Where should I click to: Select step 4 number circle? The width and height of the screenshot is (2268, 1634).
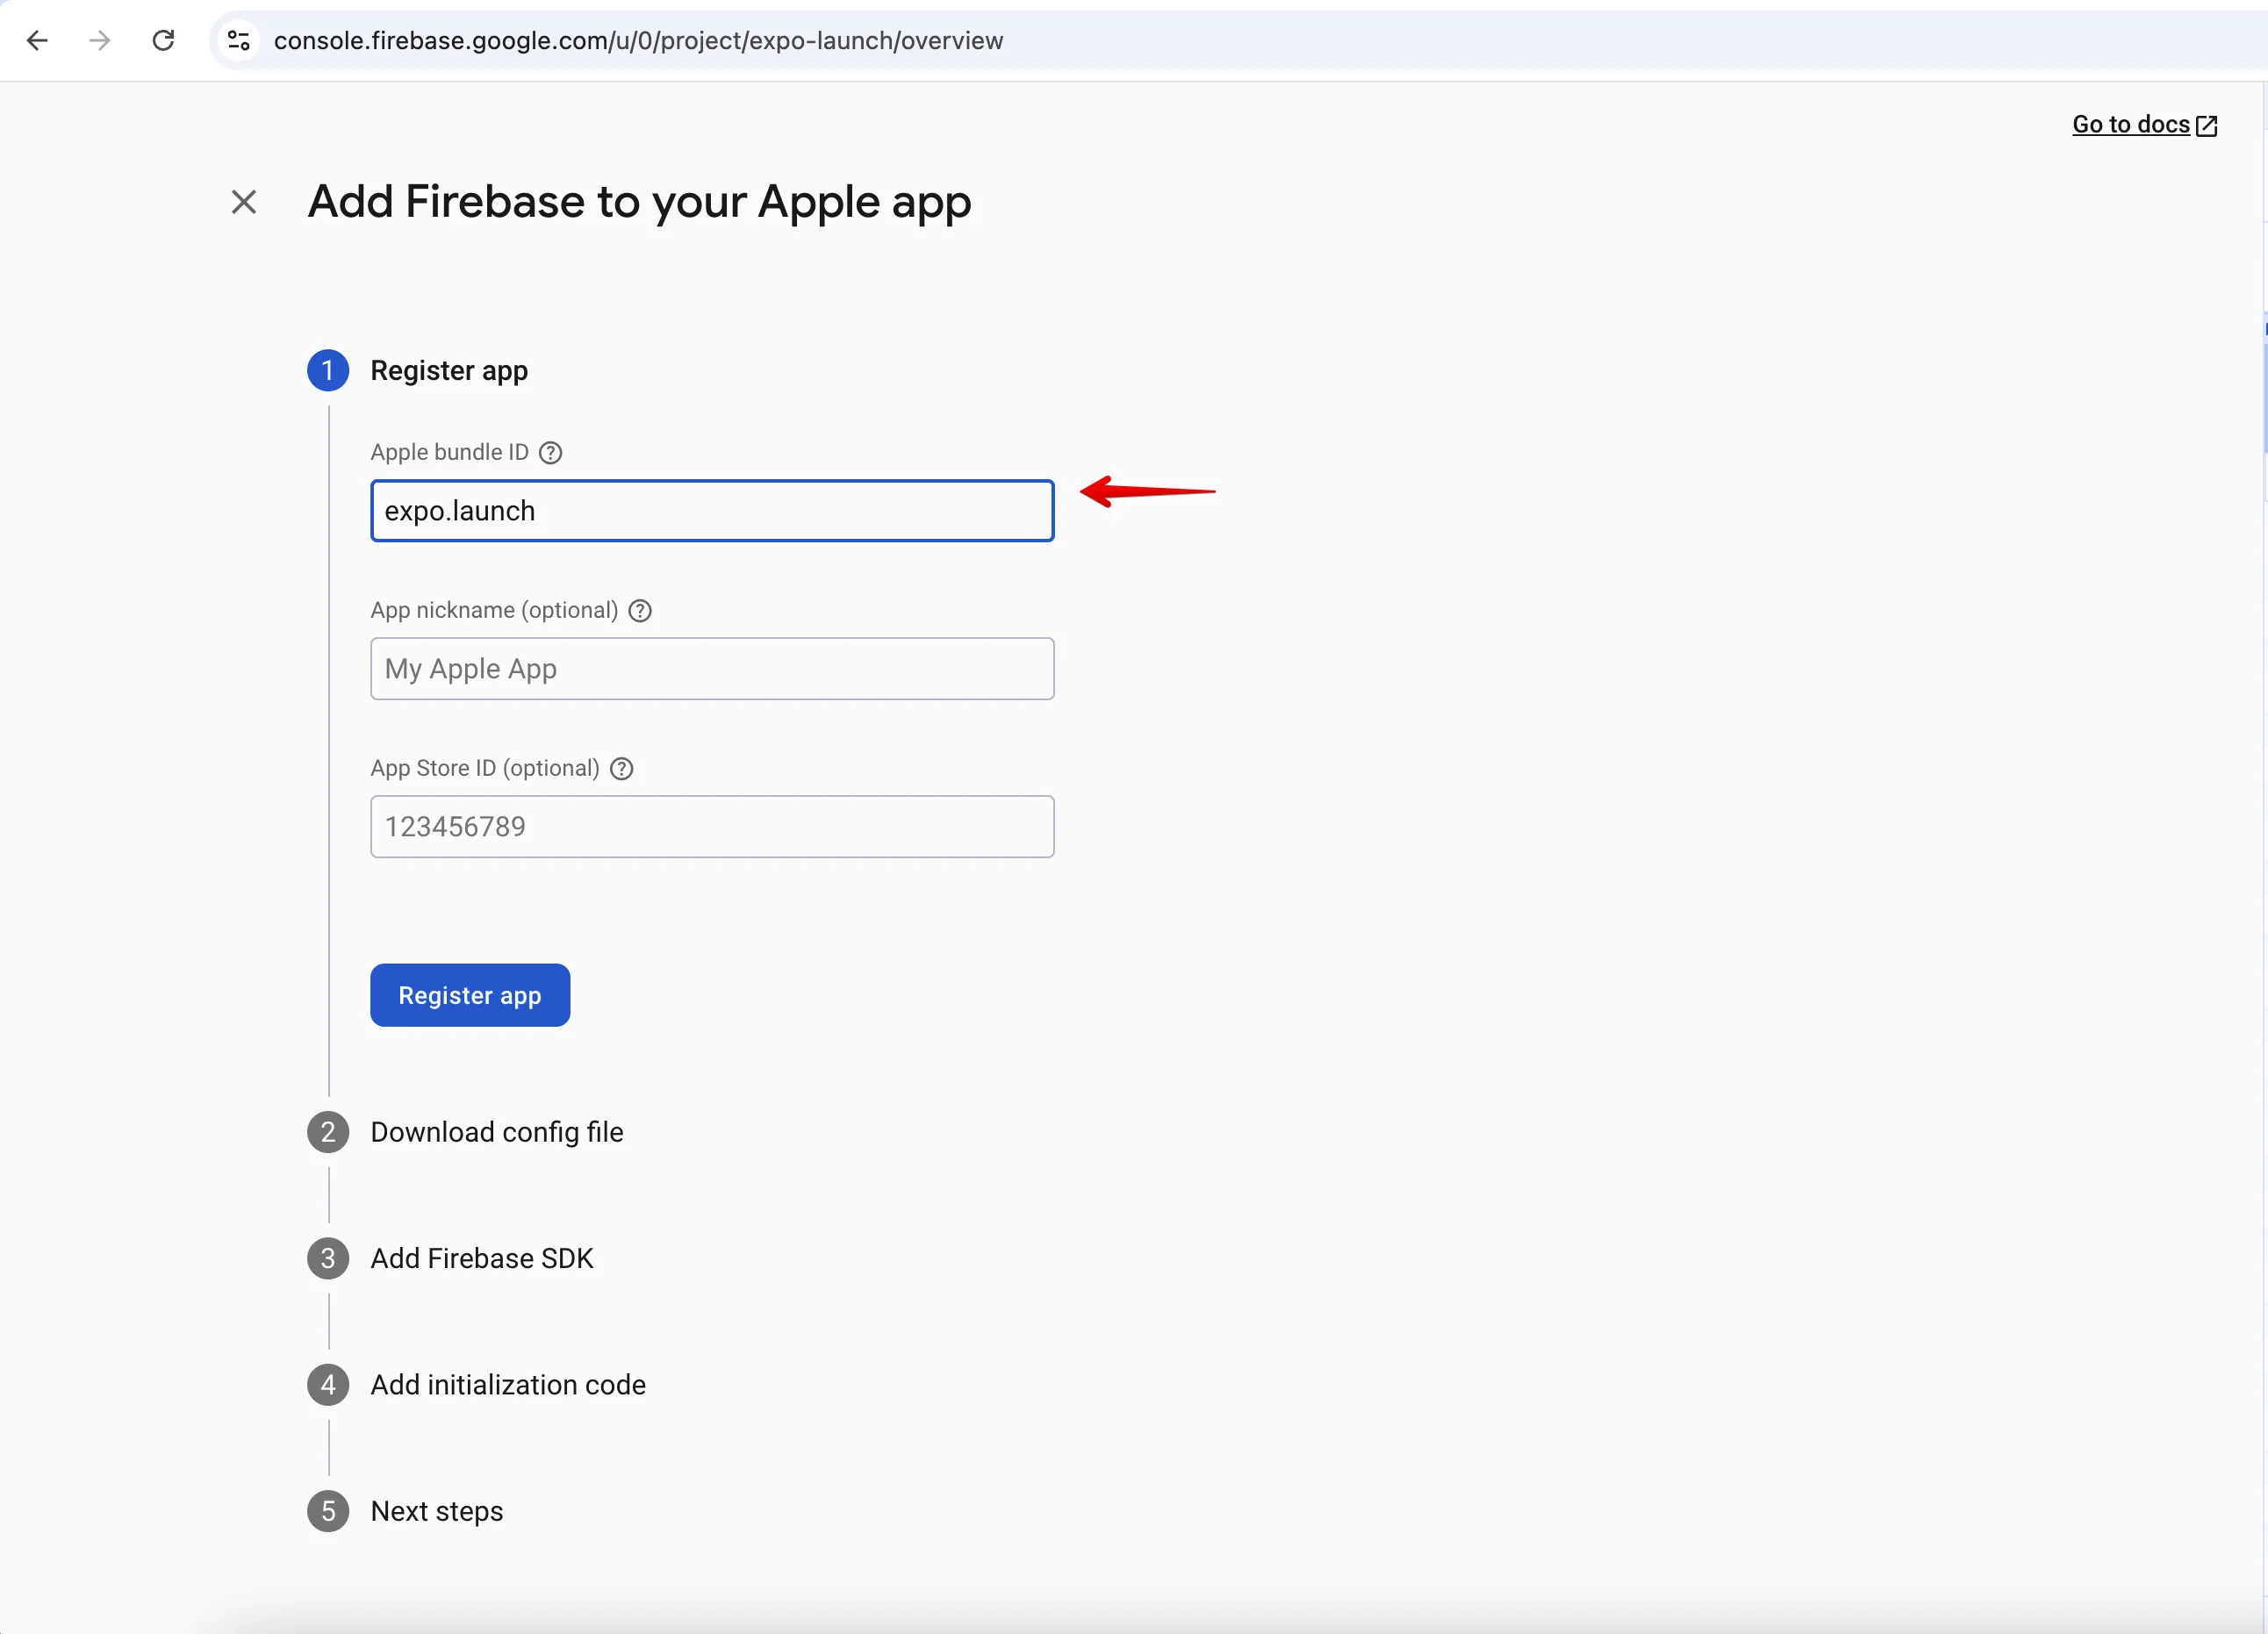tap(328, 1385)
